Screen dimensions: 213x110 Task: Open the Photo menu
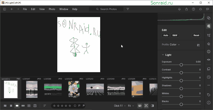tap(52, 9)
